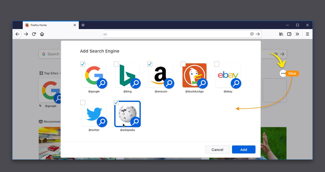Screen dimensions: 325x172
Task: Open the hamburger menu
Action: pos(307,34)
